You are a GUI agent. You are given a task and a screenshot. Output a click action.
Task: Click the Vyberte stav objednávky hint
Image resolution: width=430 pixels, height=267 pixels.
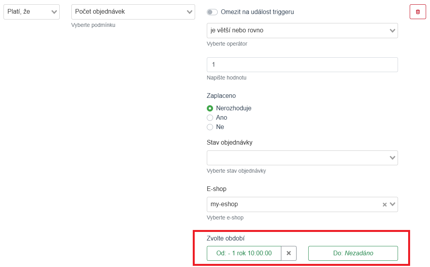click(236, 171)
